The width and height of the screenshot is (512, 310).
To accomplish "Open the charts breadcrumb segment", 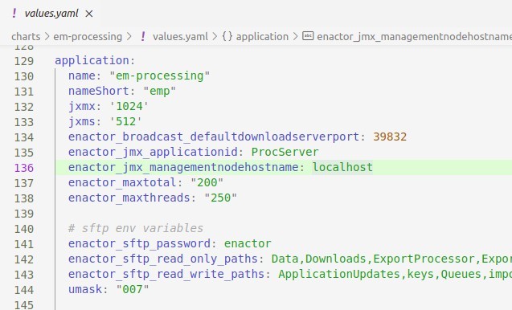I will [x=26, y=37].
